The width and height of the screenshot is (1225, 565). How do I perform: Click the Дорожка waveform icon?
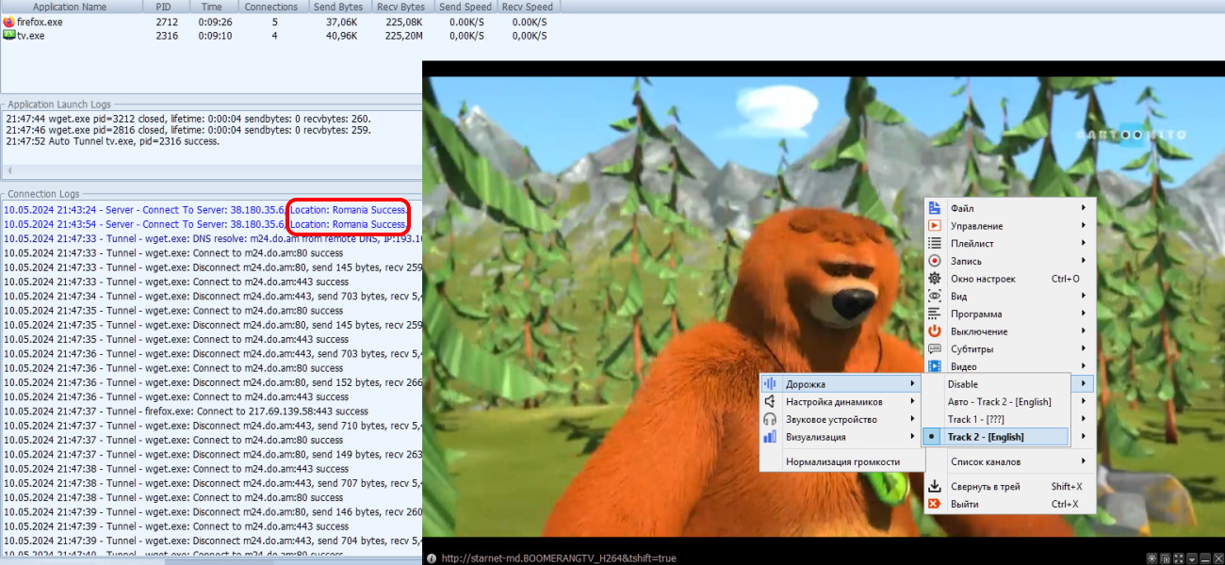769,384
